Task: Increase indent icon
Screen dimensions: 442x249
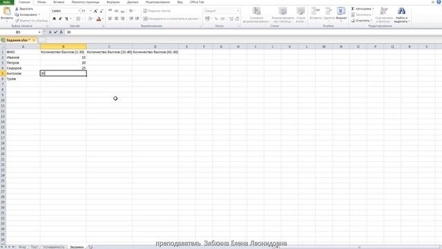Action: tap(137, 19)
